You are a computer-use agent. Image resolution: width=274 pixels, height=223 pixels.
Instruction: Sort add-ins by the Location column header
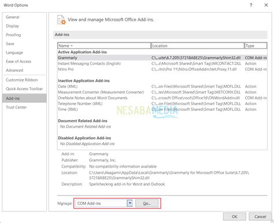tap(198, 46)
